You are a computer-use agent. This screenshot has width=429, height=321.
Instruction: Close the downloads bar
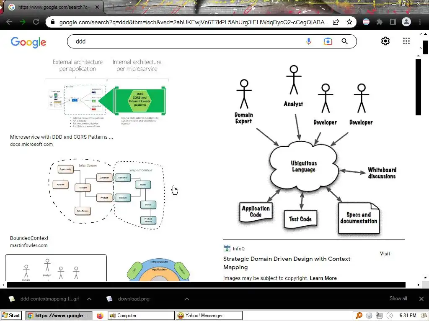coord(421,299)
